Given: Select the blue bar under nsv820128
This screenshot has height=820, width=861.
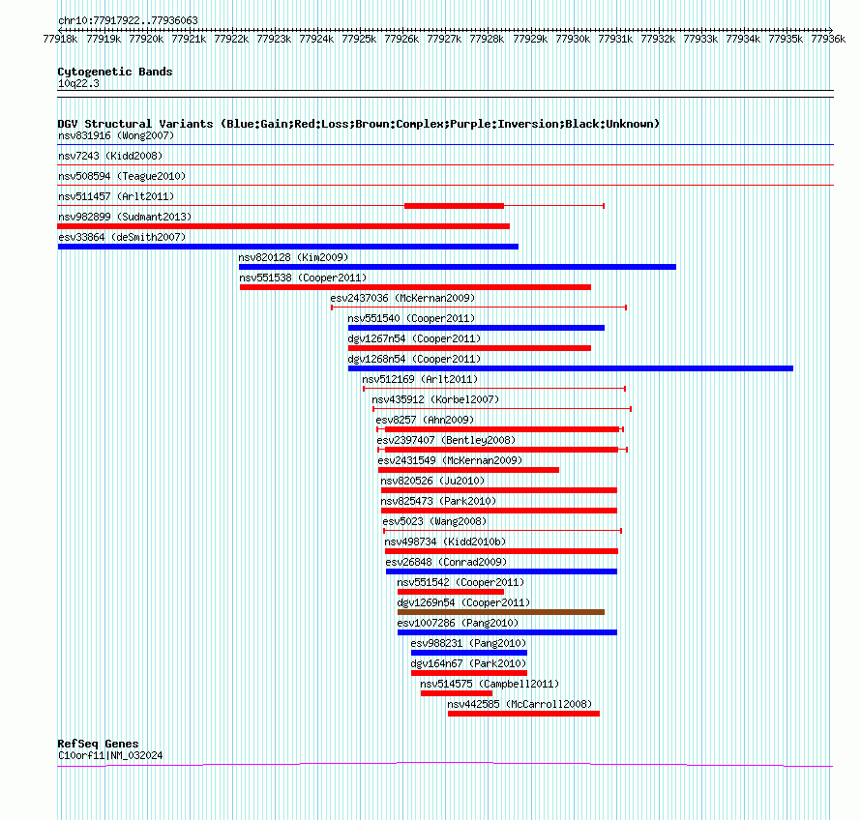Looking at the screenshot, I should pyautogui.click(x=458, y=267).
